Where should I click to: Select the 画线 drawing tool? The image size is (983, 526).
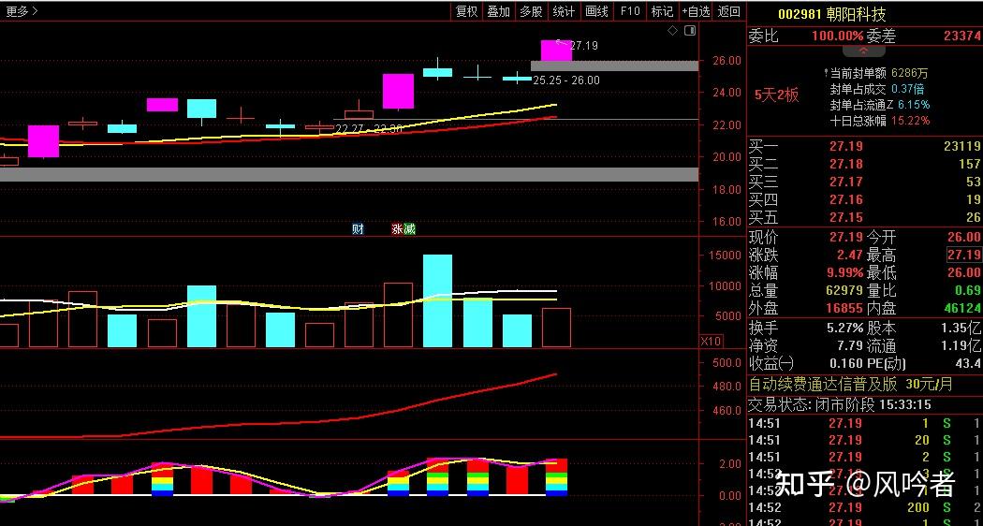point(596,11)
